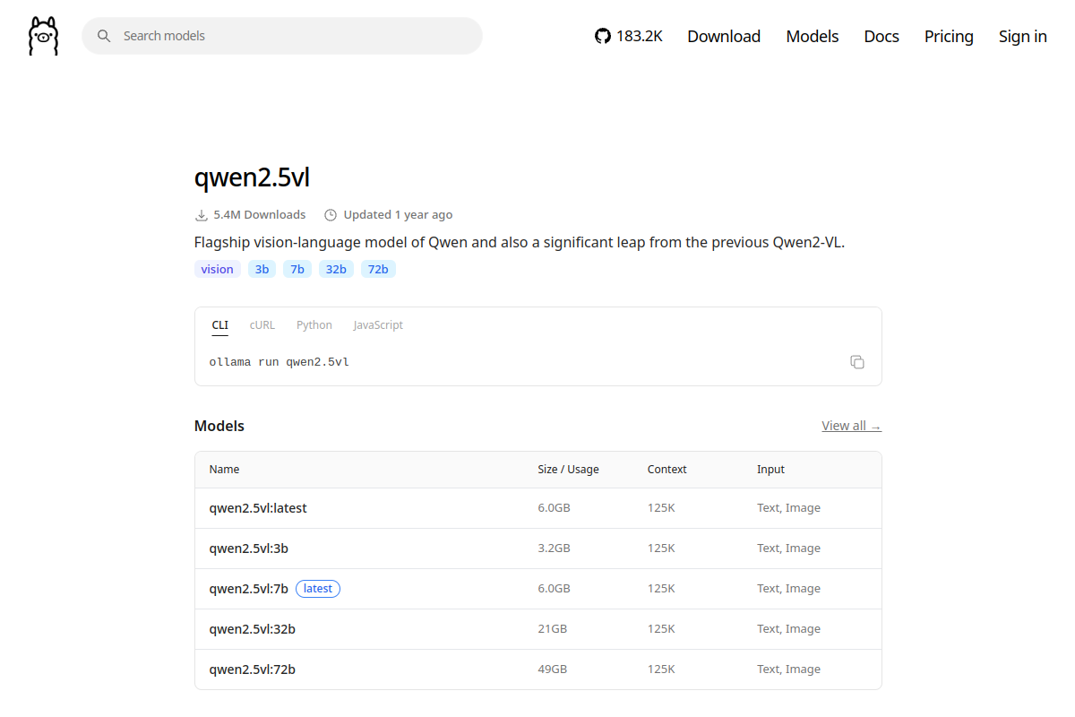
Task: Click the Name column header
Action: coord(225,470)
